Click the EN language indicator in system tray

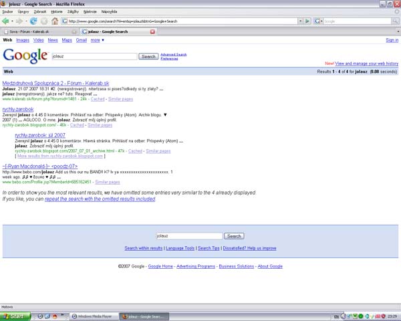(336, 316)
